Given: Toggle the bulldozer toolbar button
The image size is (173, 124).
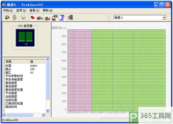Looking at the screenshot, I should (47, 18).
